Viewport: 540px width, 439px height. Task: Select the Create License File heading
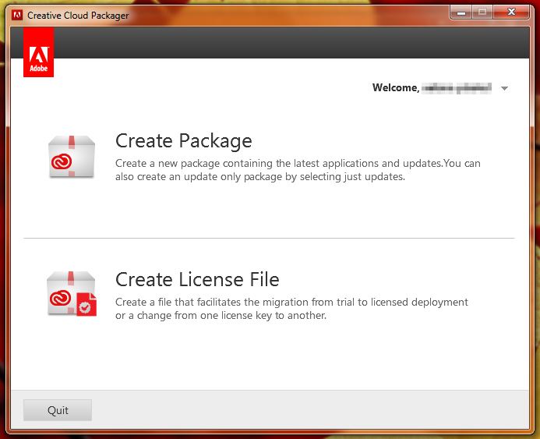click(197, 279)
